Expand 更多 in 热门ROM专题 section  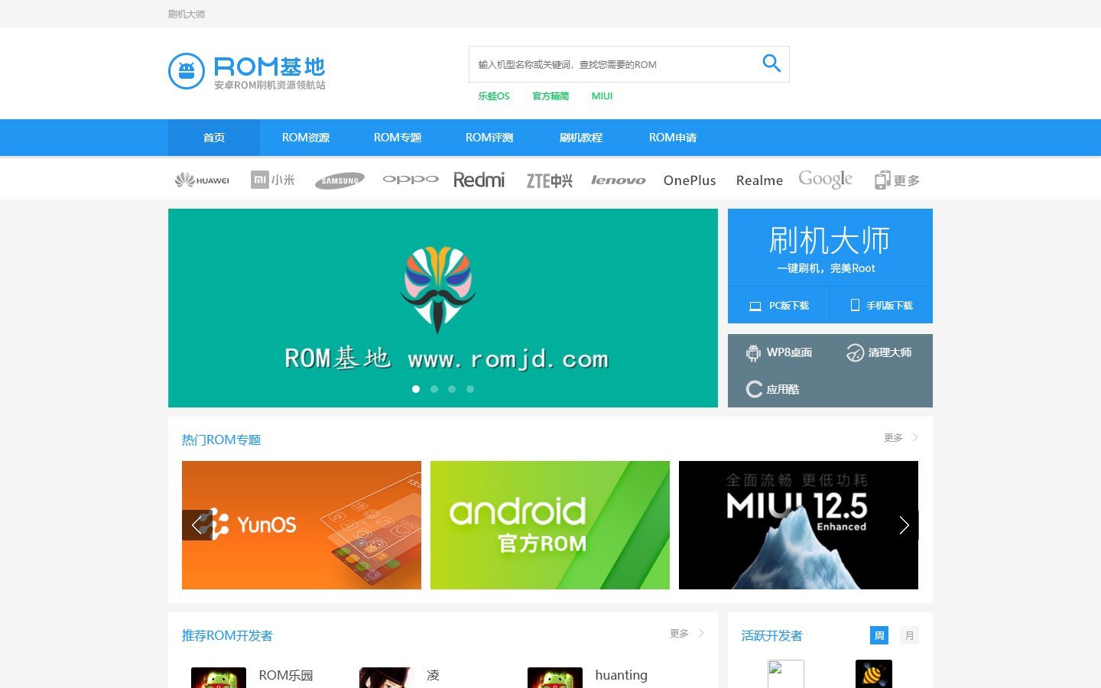pyautogui.click(x=901, y=437)
